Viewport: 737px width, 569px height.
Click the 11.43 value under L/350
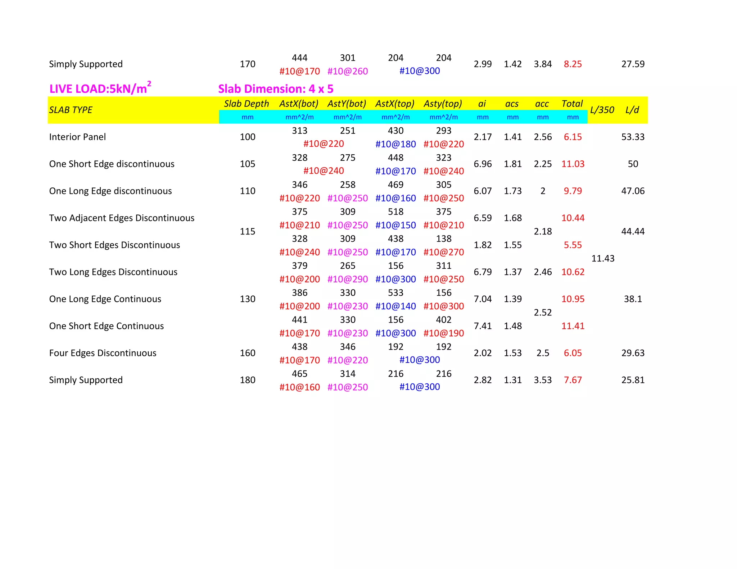pos(603,259)
